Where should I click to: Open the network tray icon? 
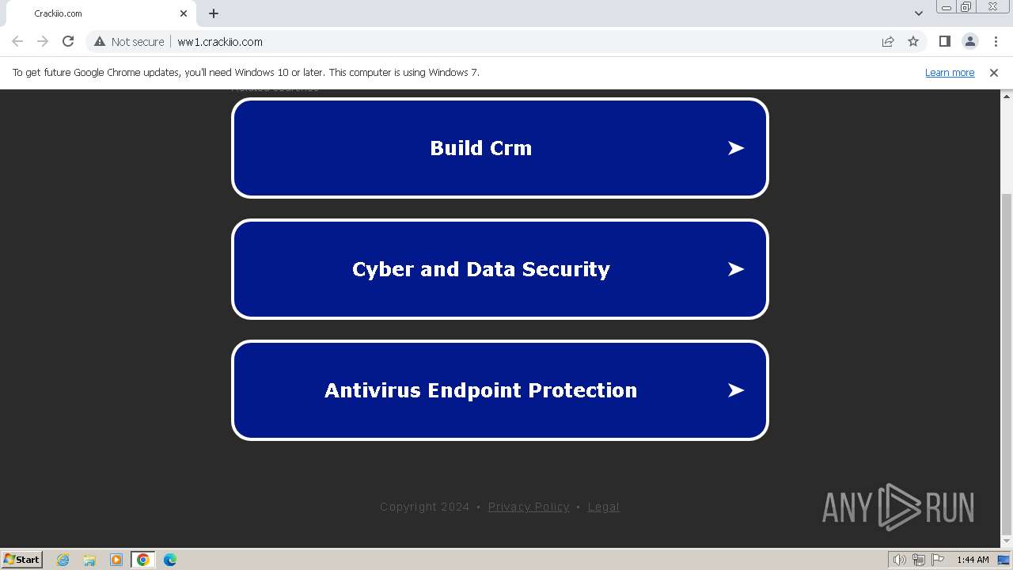(919, 560)
